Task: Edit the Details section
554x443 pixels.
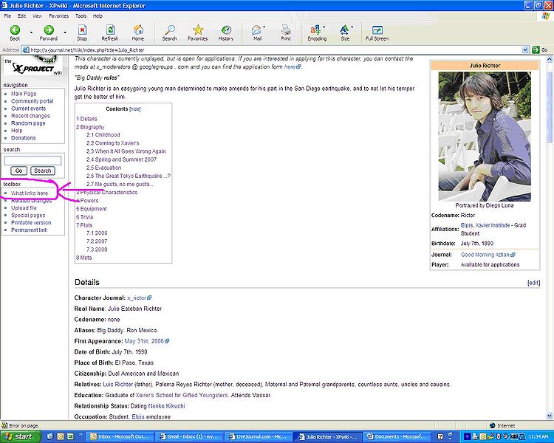Action: [x=533, y=283]
